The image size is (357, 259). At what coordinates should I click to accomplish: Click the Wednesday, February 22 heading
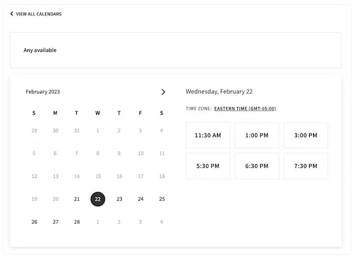pyautogui.click(x=219, y=92)
